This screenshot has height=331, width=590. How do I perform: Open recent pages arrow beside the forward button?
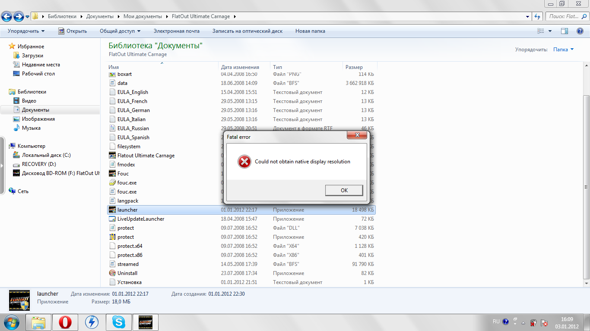[28, 17]
